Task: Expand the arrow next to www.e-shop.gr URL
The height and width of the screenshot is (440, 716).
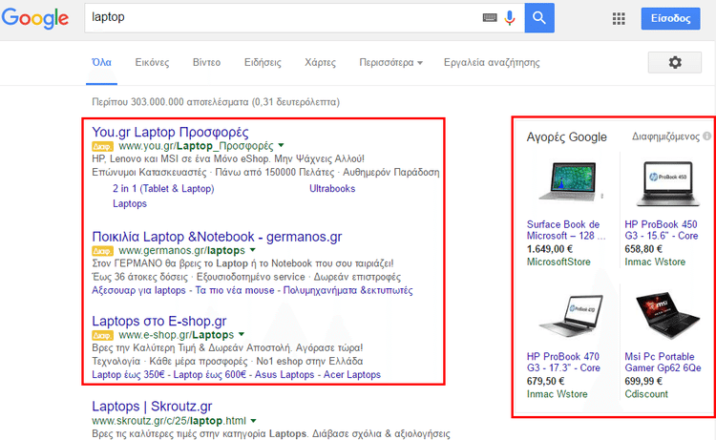Action: (242, 335)
